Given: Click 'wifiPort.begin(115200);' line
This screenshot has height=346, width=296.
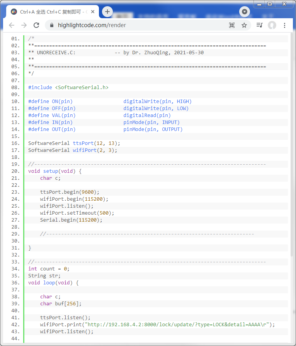Looking at the screenshot, I should coord(74,199).
